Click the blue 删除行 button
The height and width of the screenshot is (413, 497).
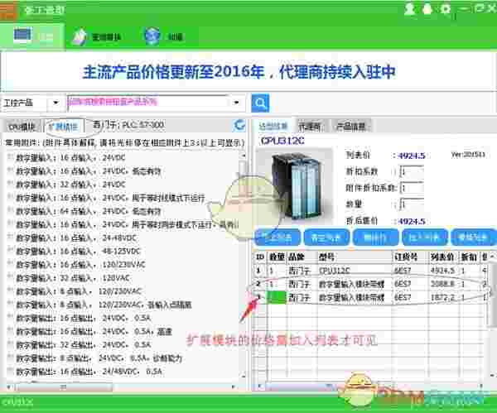coord(375,237)
